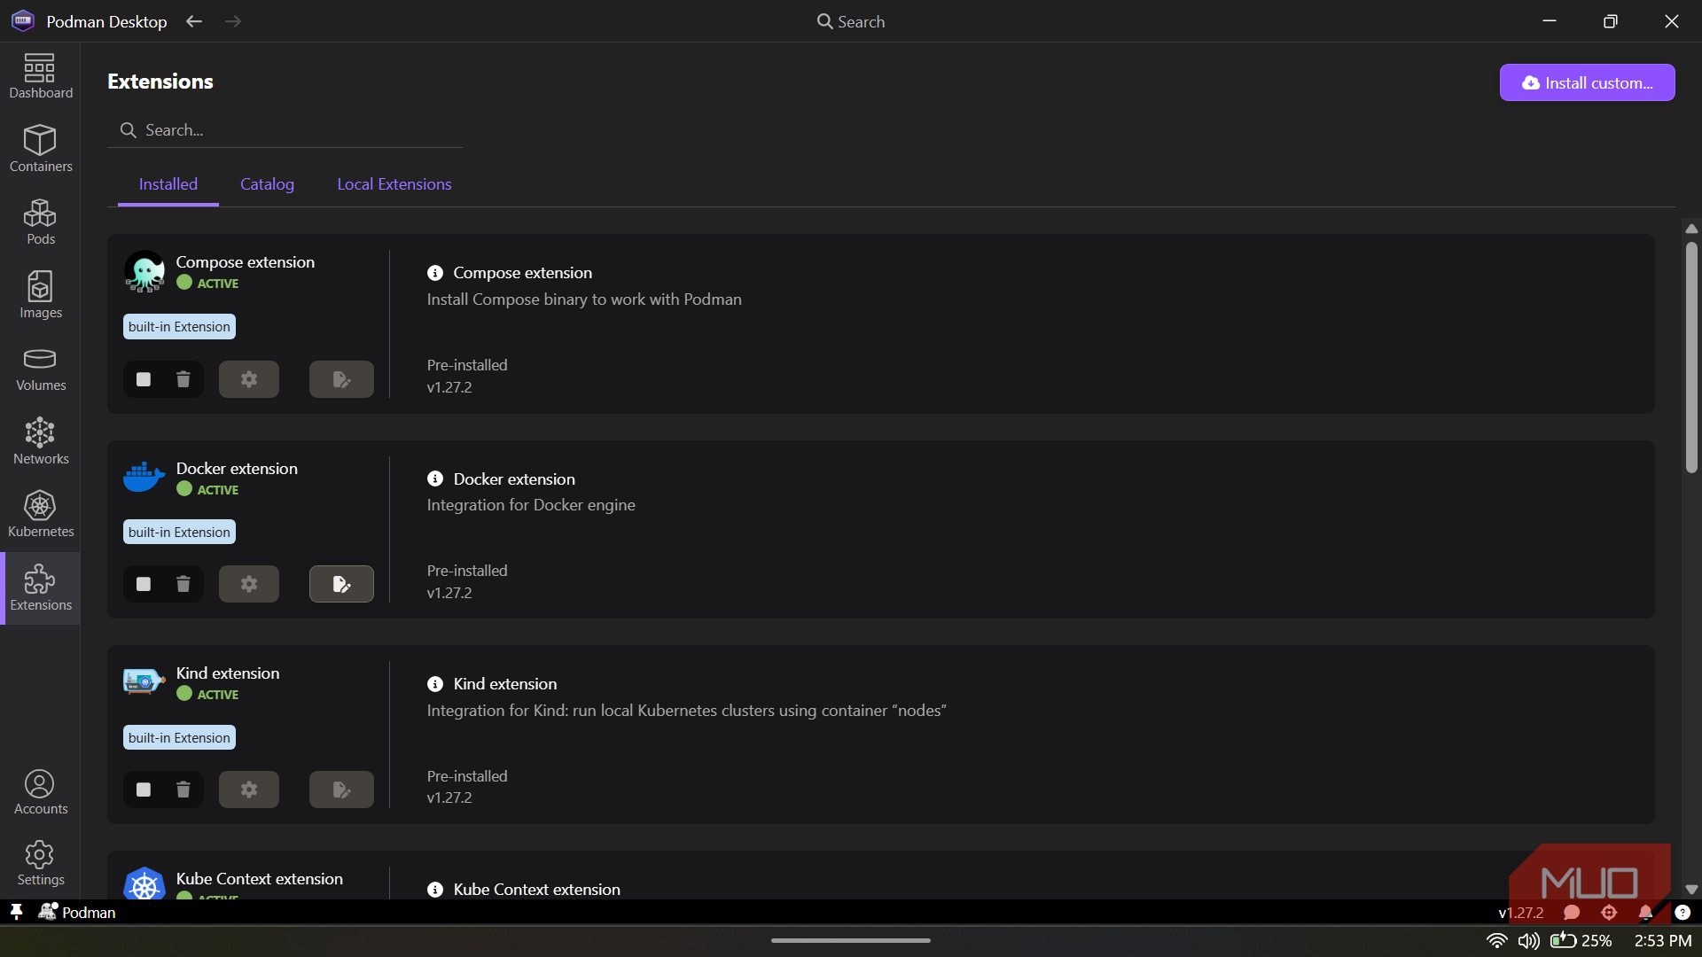Open Accounts in sidebar

coord(40,792)
